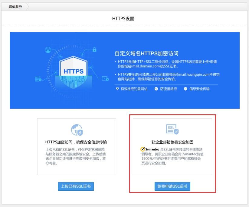
Task: Click the SSL certificate icon in right card
Action: (172, 129)
